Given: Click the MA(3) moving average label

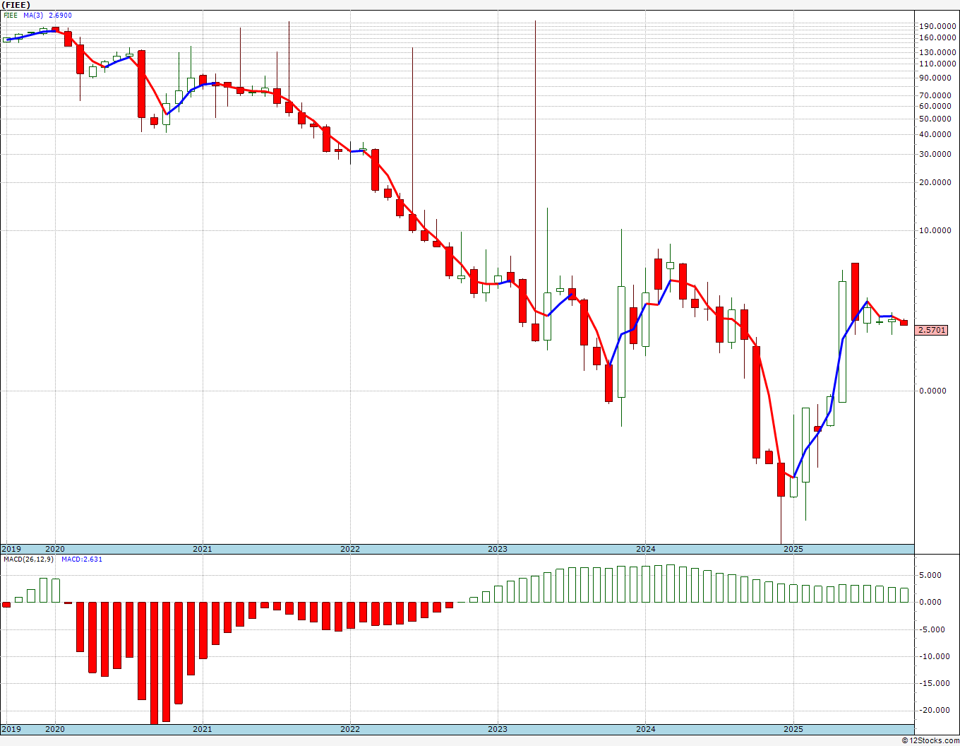Looking at the screenshot, I should (33, 16).
